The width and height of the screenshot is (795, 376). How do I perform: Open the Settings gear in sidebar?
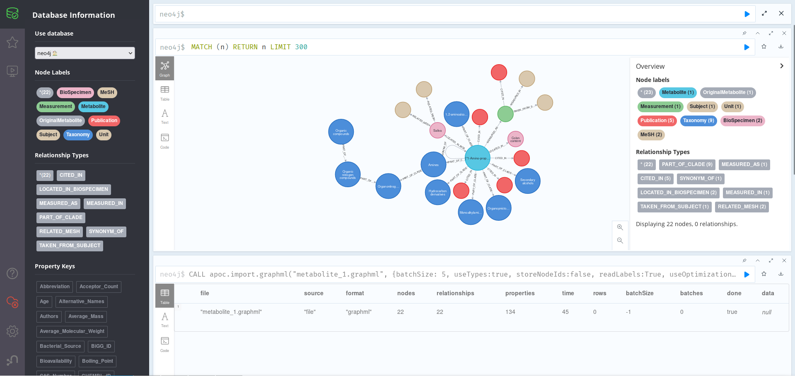[12, 331]
